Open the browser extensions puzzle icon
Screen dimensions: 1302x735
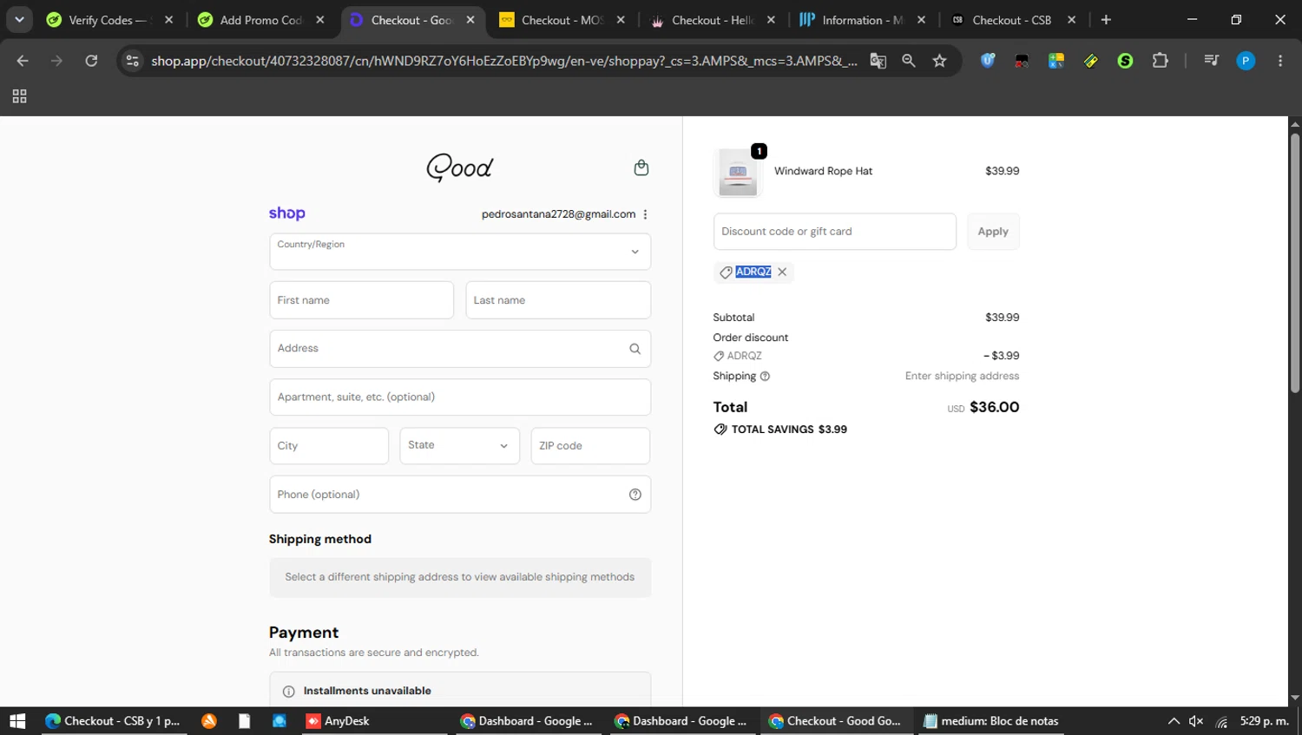pyautogui.click(x=1160, y=61)
